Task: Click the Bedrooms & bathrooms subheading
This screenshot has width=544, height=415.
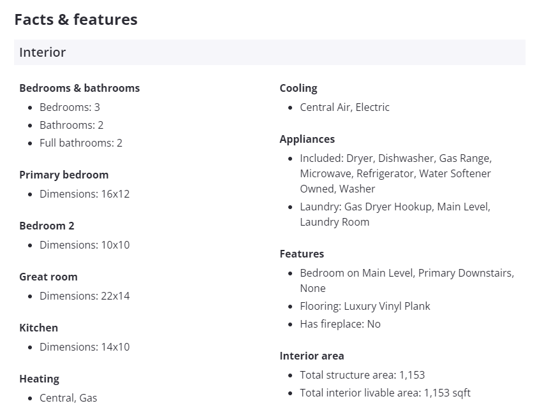Action: click(79, 88)
